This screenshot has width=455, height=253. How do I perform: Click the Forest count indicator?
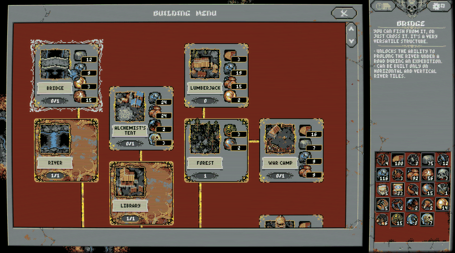[205, 176]
